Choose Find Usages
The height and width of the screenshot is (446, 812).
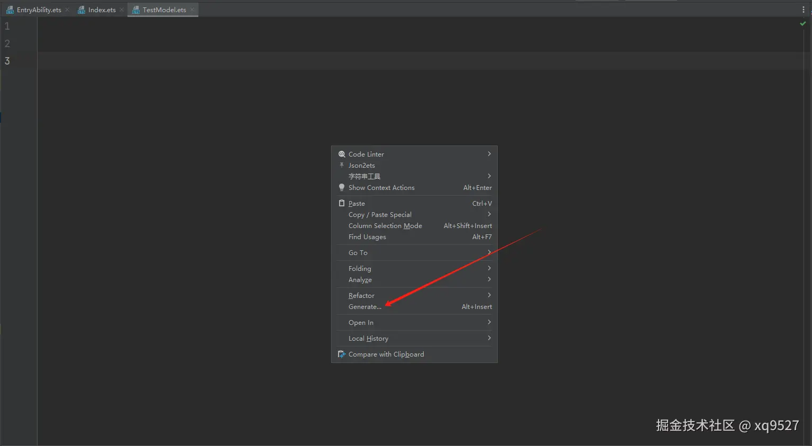414,236
